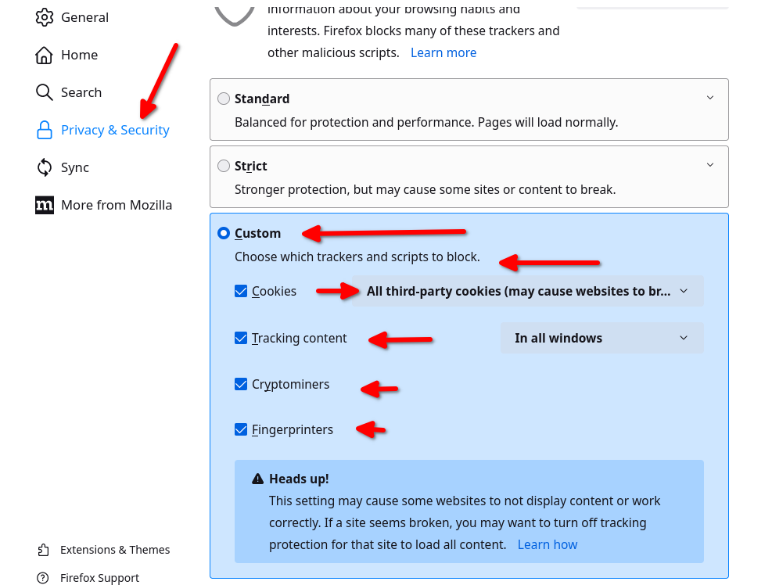Uncheck the Cookies checkbox
The width and height of the screenshot is (772, 585).
(x=241, y=291)
